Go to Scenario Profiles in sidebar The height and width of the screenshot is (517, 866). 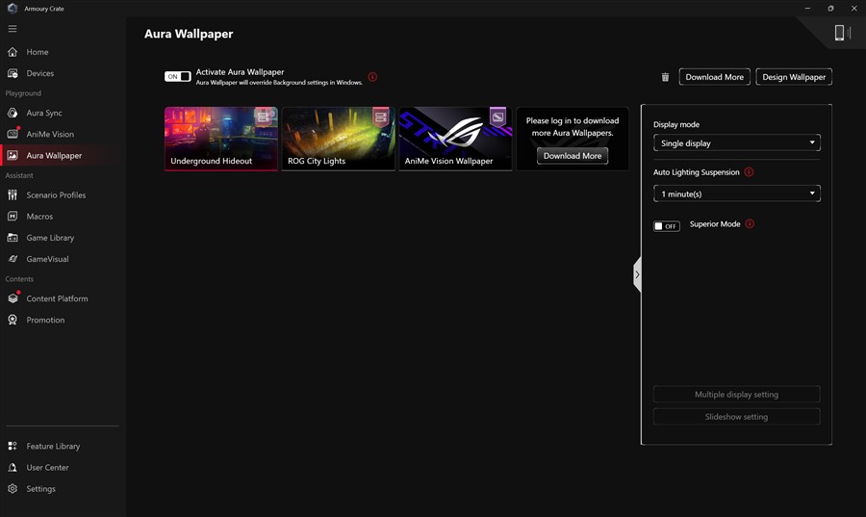coord(56,195)
